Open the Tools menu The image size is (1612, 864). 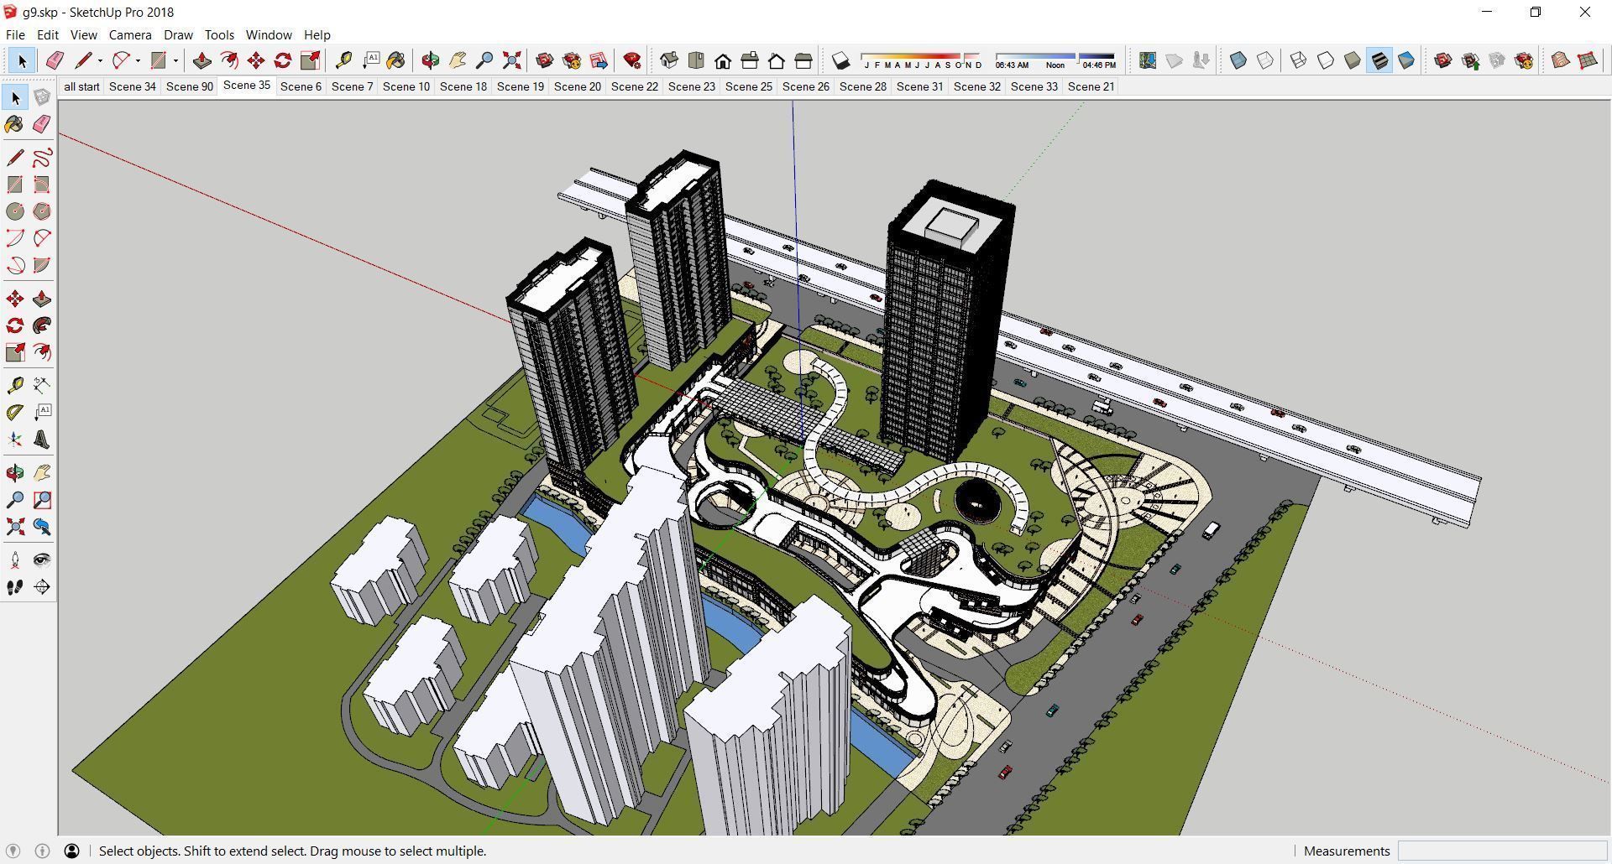[x=219, y=34]
